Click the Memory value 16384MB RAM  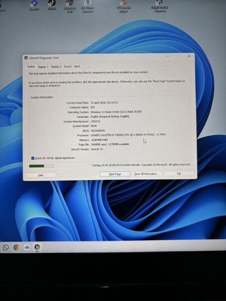99,140
